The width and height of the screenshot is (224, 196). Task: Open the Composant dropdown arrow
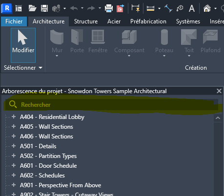[129, 56]
